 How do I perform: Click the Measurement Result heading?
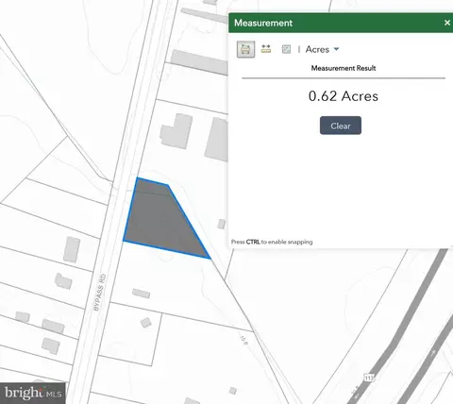pos(344,68)
